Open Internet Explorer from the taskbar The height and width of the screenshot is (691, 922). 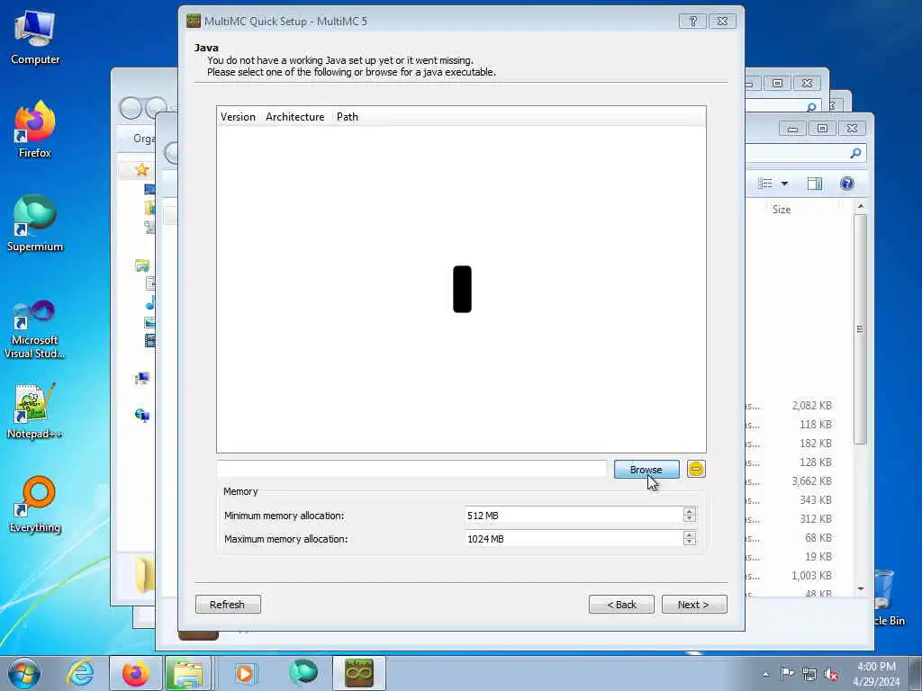click(x=80, y=673)
